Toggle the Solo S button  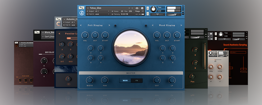click(x=148, y=8)
